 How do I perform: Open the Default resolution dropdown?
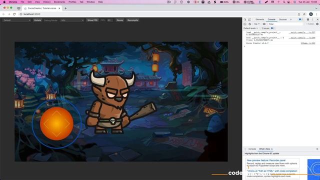[17, 20]
